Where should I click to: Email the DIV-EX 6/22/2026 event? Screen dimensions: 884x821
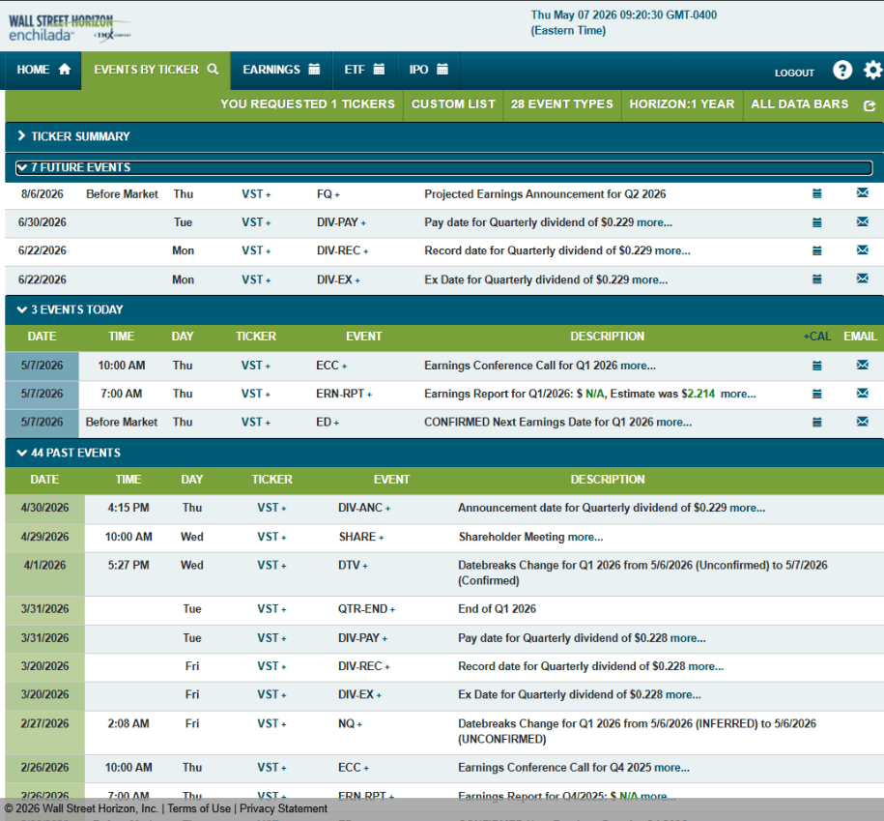[862, 279]
